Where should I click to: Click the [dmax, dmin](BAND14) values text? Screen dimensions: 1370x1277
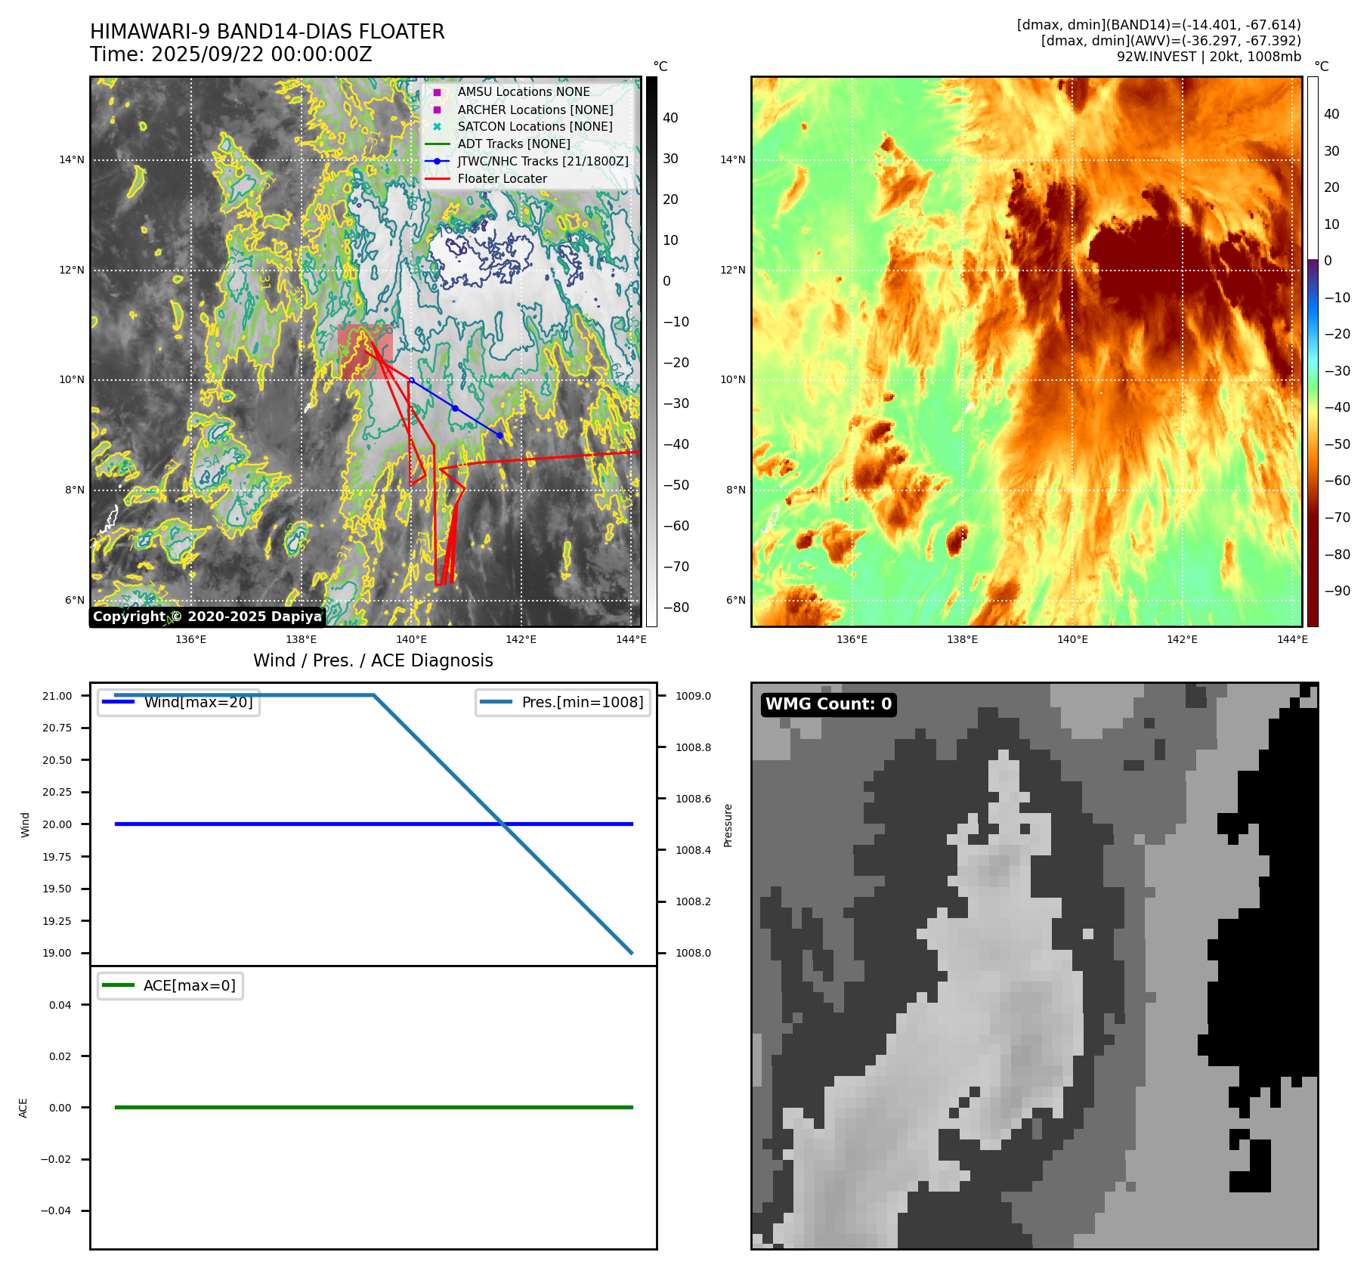(x=1158, y=25)
